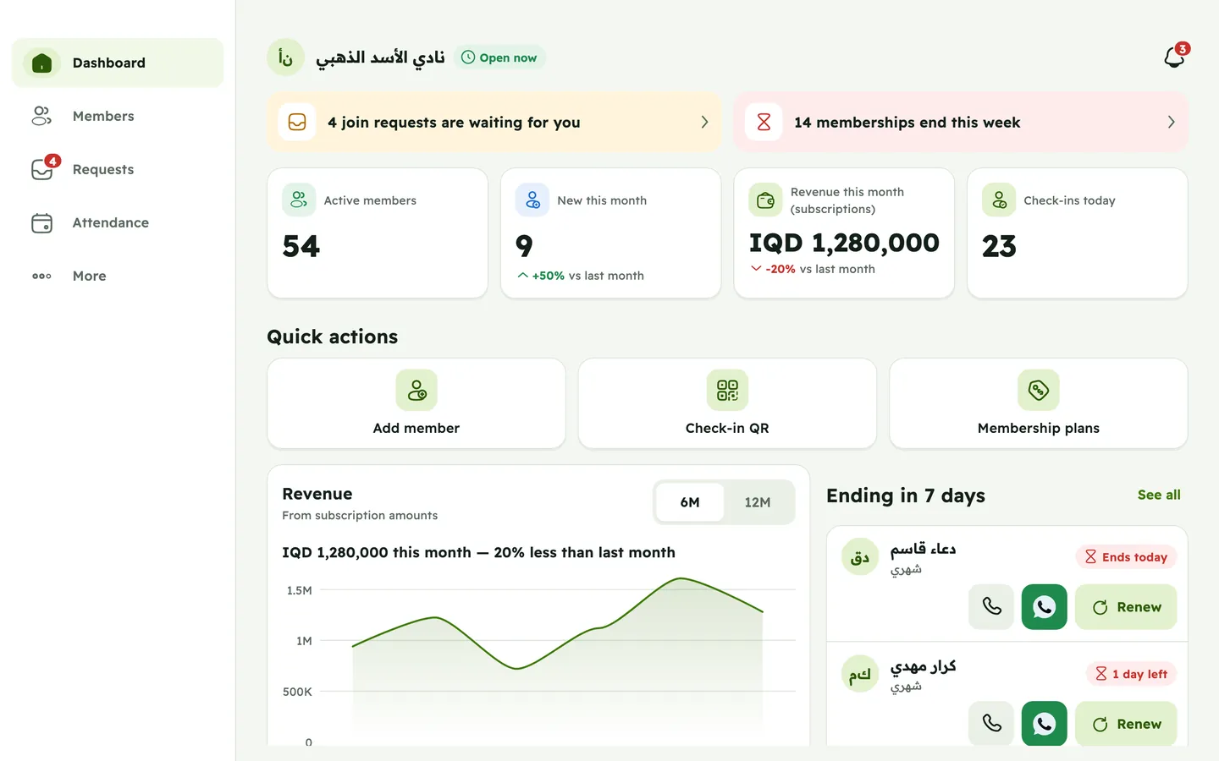Click the Check-in QR code icon
Viewport: 1219px width, 761px height.
click(x=727, y=390)
